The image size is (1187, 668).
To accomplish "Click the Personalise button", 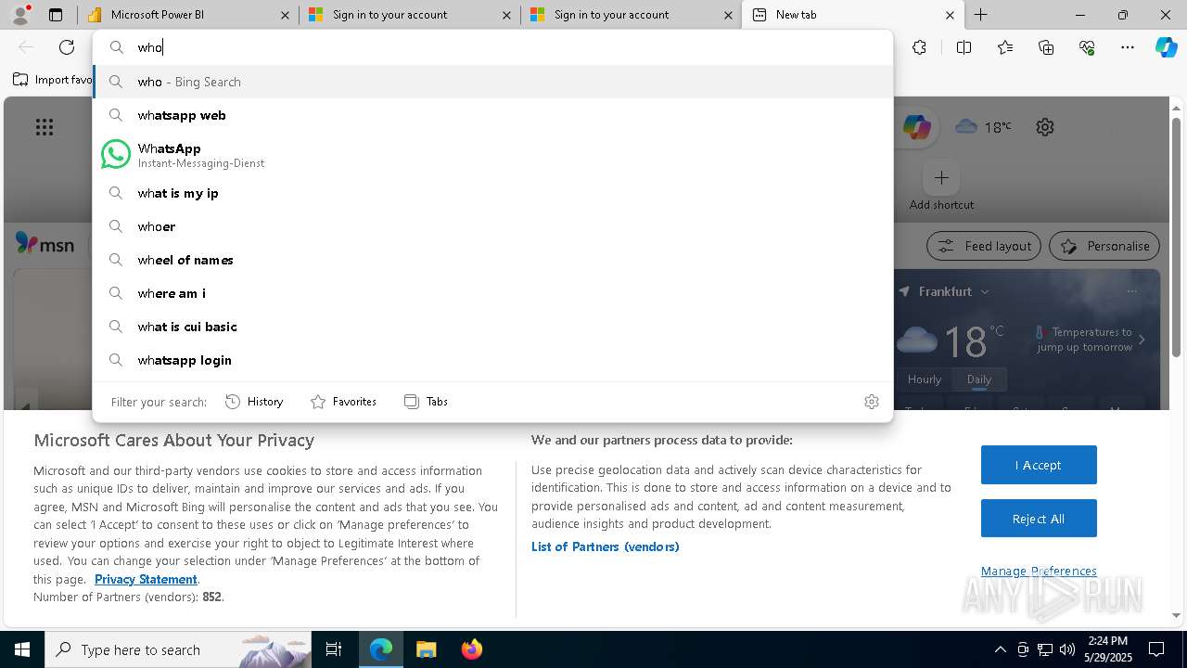I will click(1104, 246).
